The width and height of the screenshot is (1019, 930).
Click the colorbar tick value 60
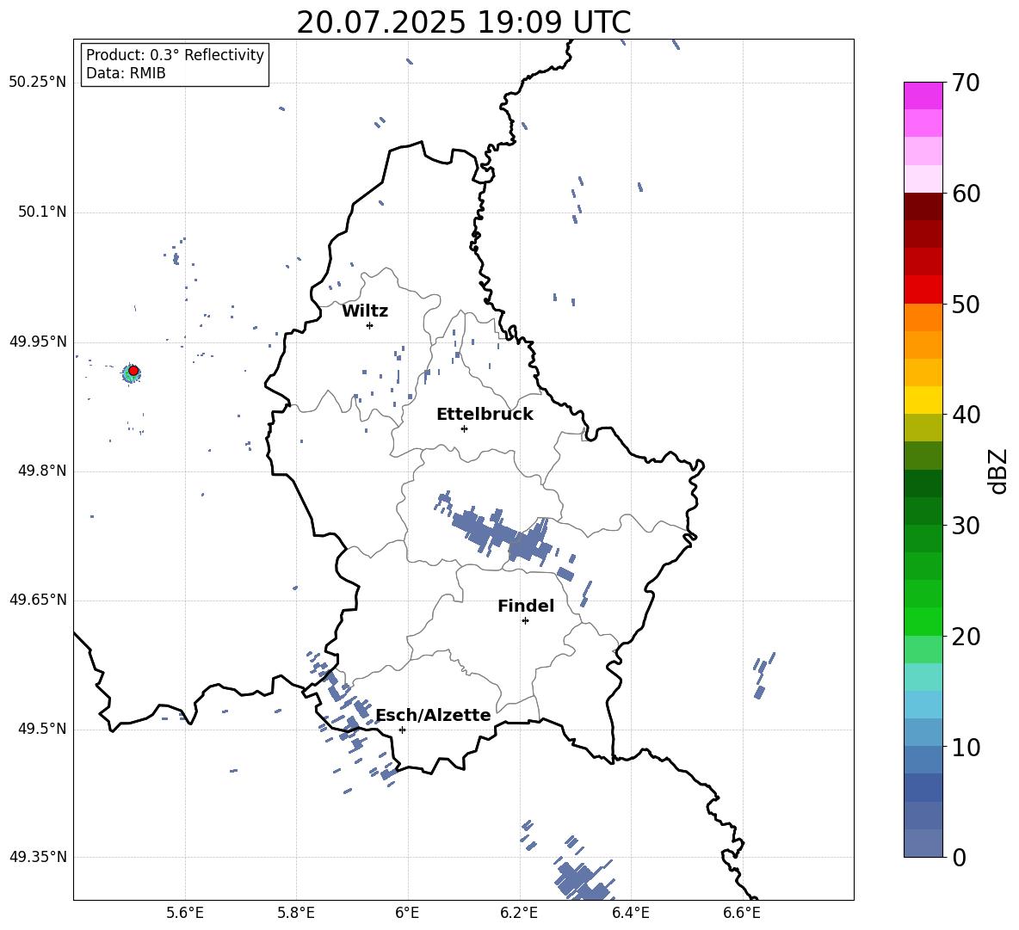[967, 194]
